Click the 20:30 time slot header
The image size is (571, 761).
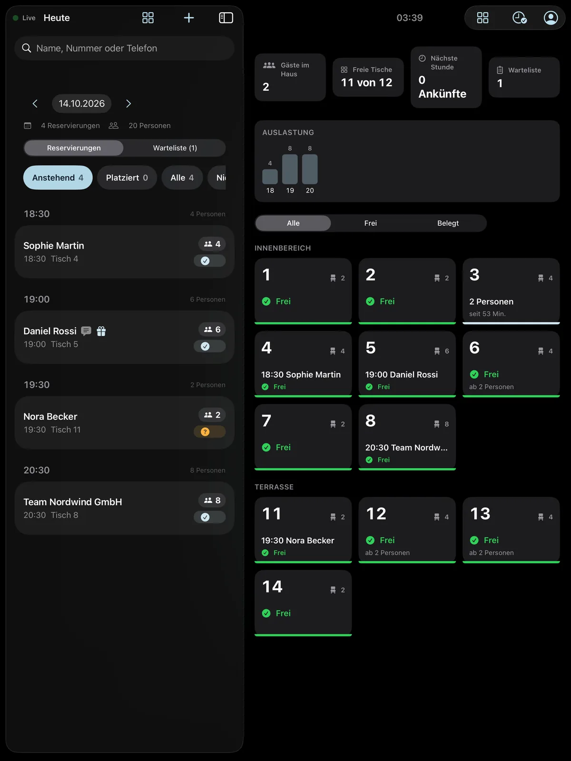tap(37, 470)
